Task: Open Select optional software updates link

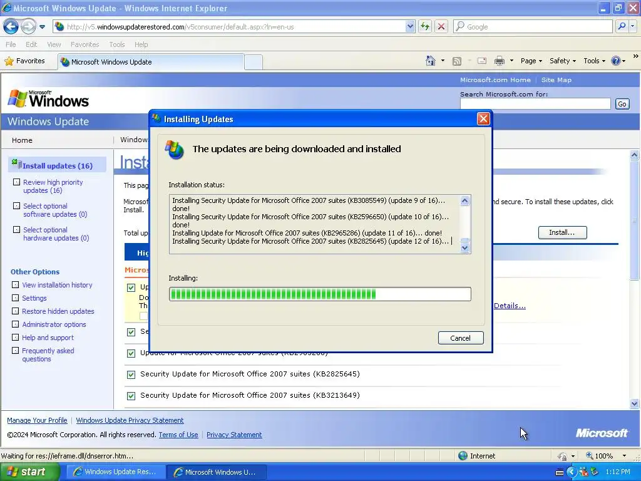Action: (x=55, y=210)
